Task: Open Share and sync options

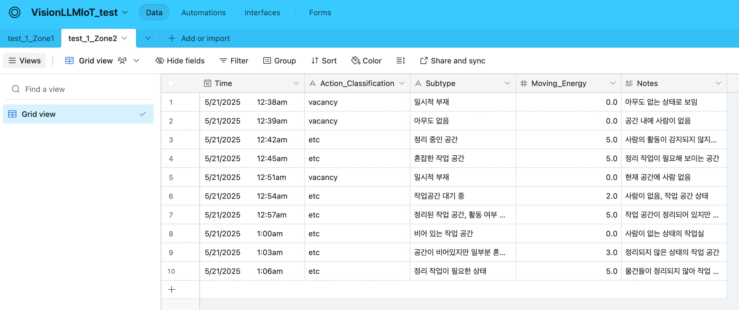Action: click(452, 60)
